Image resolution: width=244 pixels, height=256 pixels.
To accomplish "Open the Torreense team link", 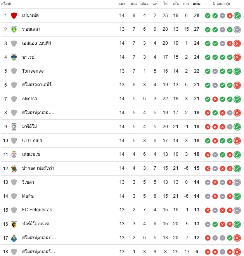I will (33, 71).
